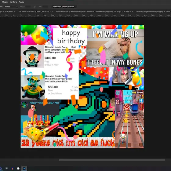Click the Anchura width input field
Screen dimensions: 171x171
tap(28, 7)
